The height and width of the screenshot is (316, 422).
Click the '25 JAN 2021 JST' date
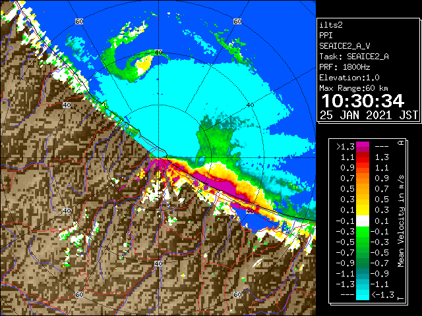pos(369,115)
